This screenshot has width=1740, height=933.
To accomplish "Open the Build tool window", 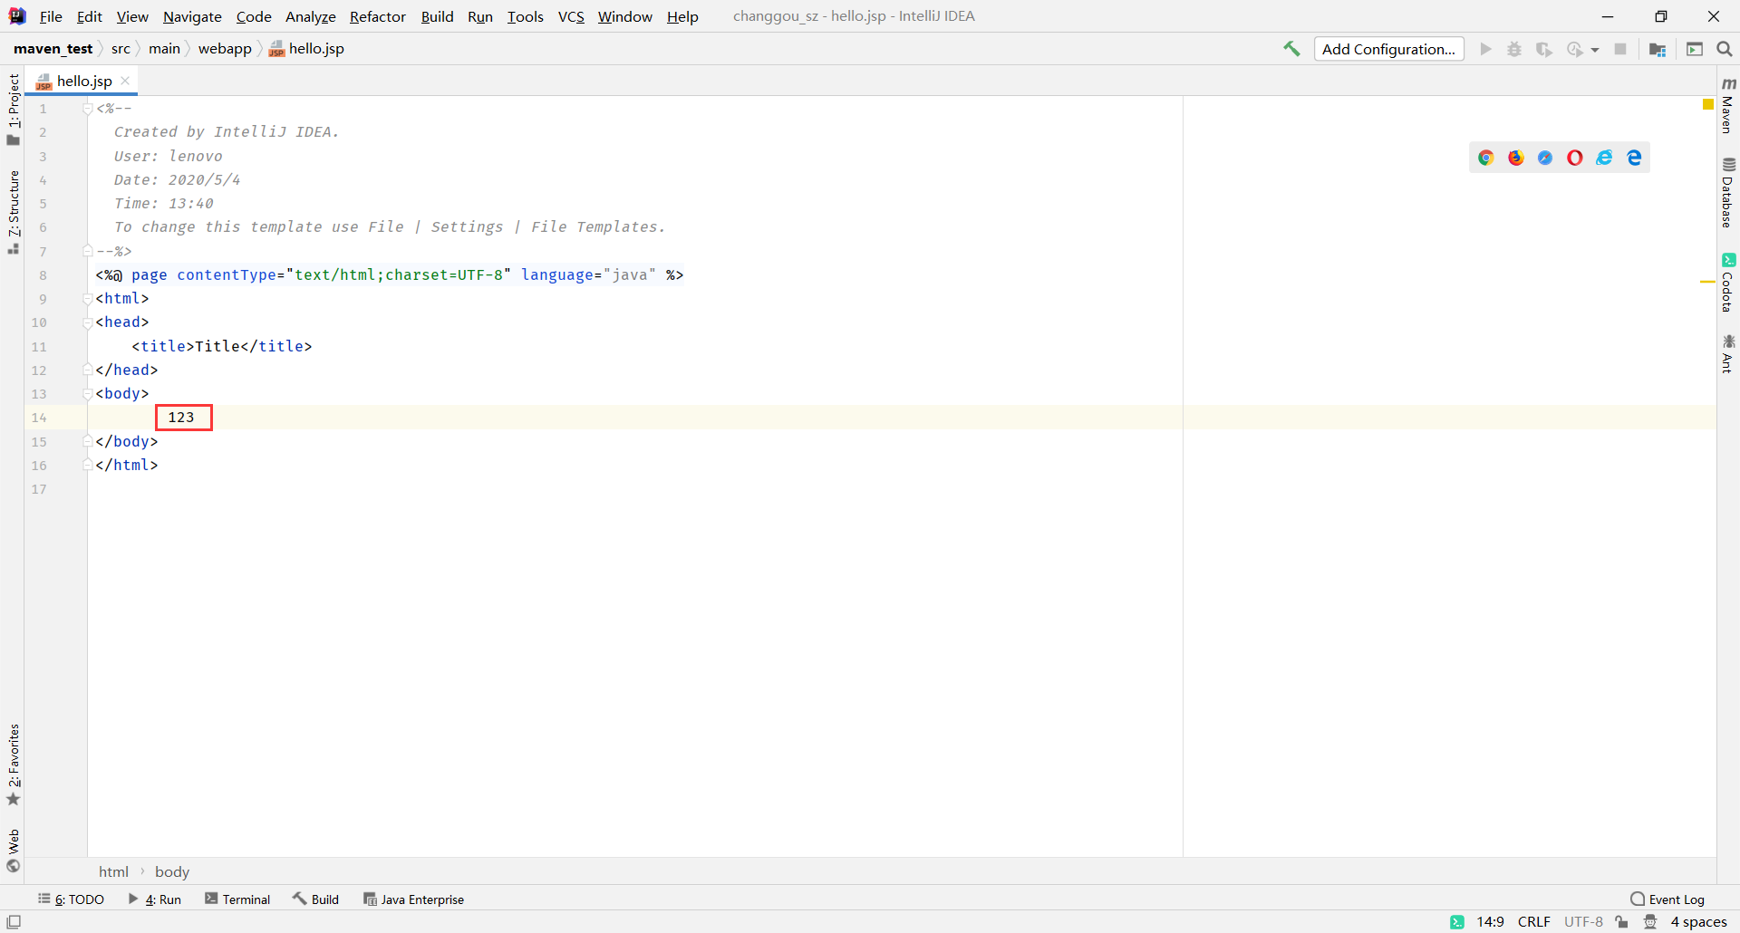I will (x=316, y=899).
